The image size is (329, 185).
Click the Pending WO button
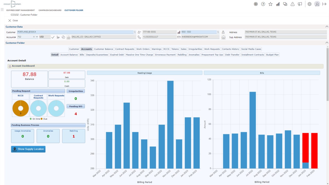(76, 106)
